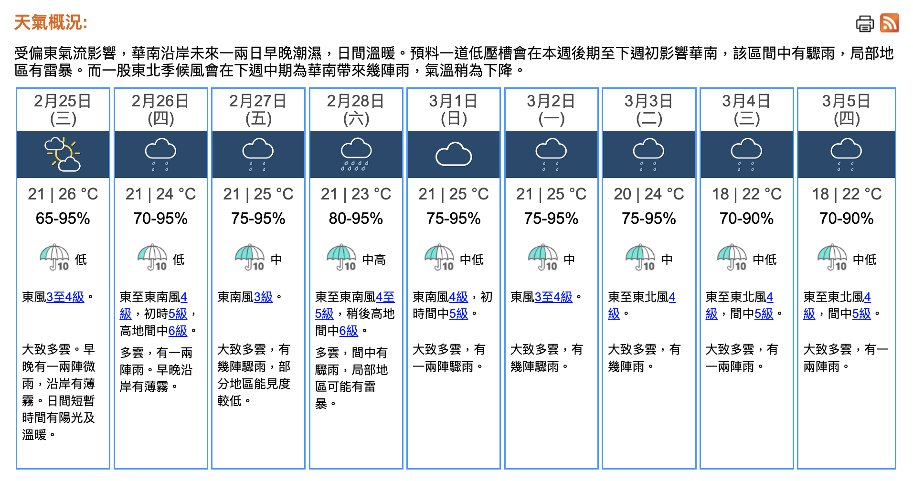Open the 6級 wind link under 2月28日
This screenshot has width=913, height=481.
349,331
